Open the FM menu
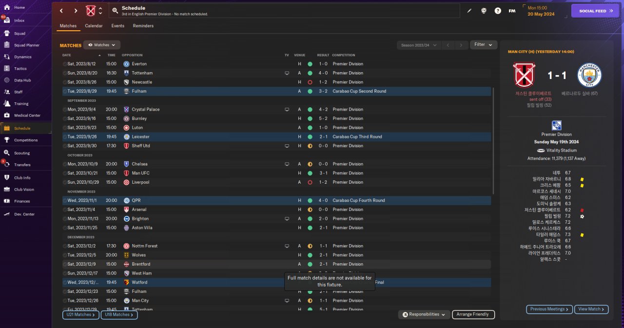624x328 pixels. (x=512, y=11)
